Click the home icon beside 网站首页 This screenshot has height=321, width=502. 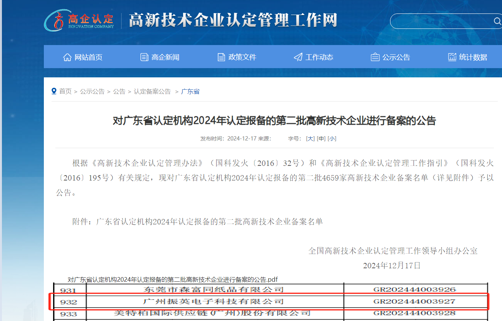(67, 57)
